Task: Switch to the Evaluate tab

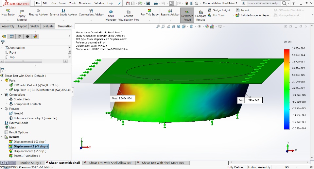Action: [x=48, y=26]
